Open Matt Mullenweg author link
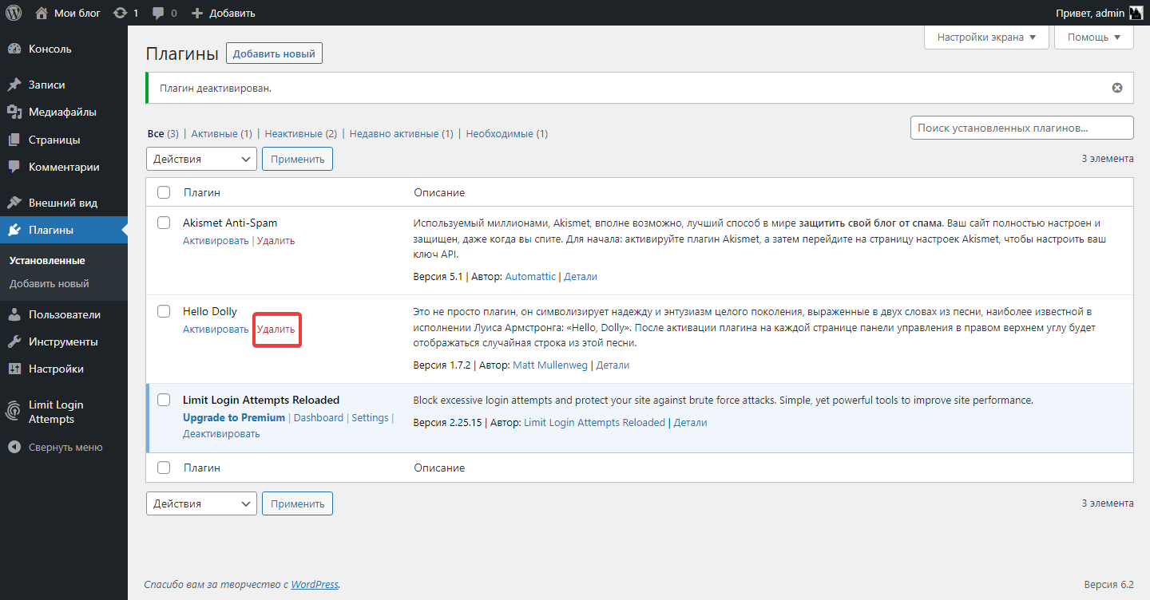The width and height of the screenshot is (1150, 600). pyautogui.click(x=550, y=365)
